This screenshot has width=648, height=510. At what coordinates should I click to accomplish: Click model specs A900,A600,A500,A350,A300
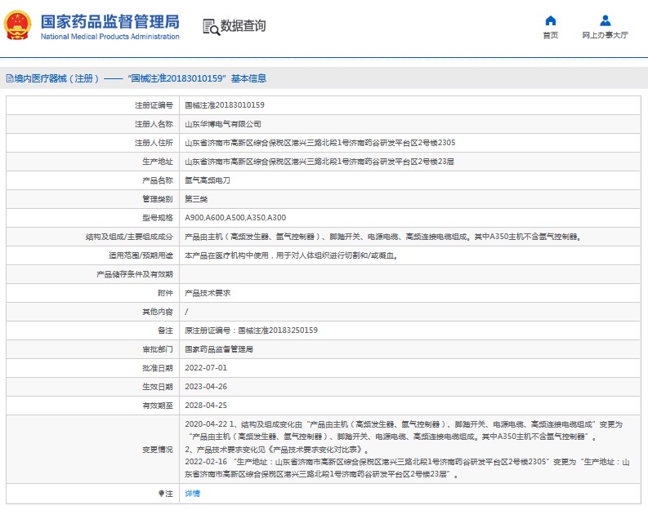pyautogui.click(x=235, y=218)
